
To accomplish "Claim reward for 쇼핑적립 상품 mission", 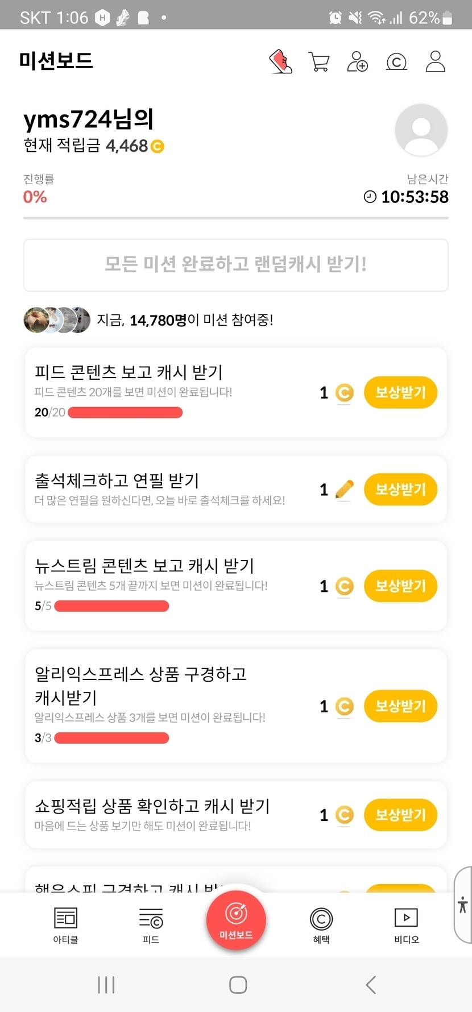I will click(x=400, y=815).
